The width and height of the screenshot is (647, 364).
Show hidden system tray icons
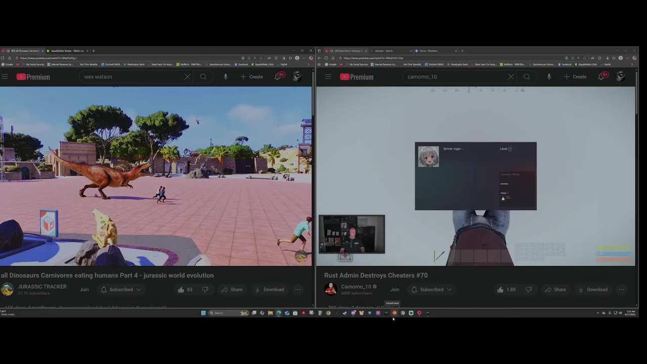[597, 313]
